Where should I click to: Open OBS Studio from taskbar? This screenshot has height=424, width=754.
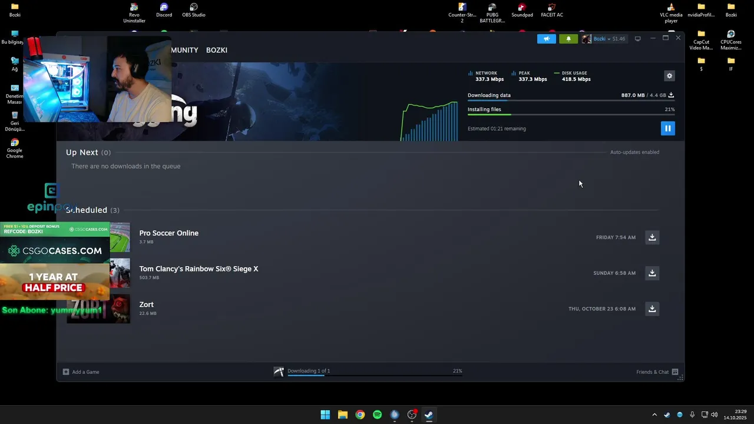412,415
